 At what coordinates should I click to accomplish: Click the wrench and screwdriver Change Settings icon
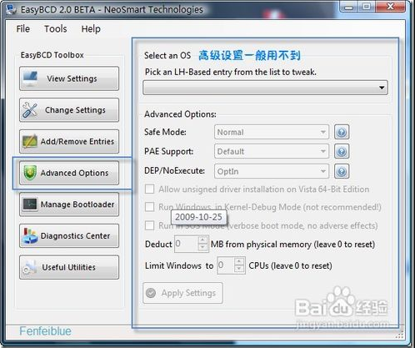(x=30, y=110)
